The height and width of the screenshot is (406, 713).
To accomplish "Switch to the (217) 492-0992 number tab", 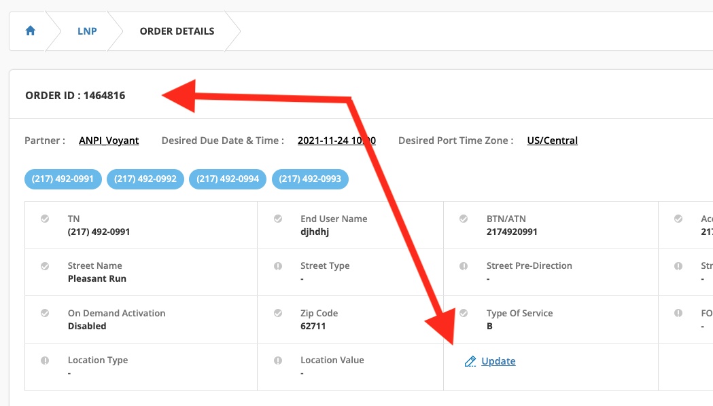I will 145,179.
